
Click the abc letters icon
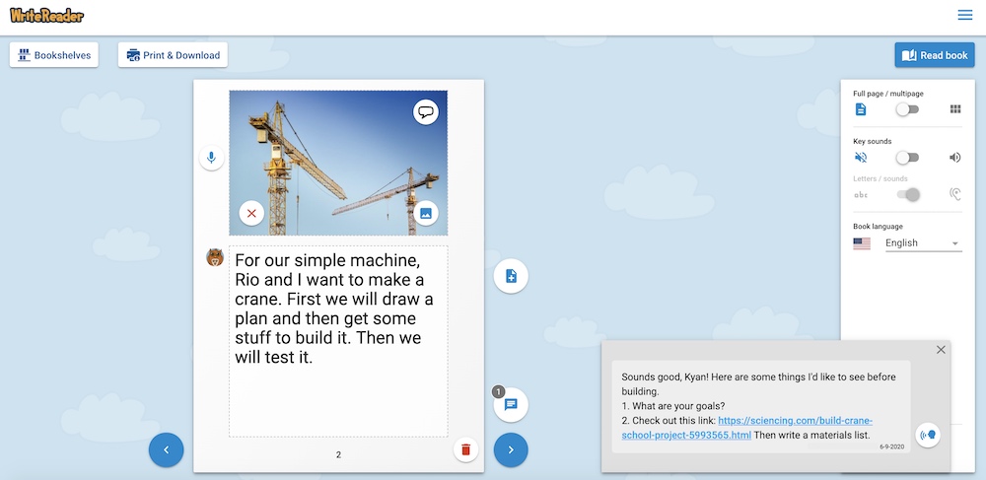pos(860,195)
